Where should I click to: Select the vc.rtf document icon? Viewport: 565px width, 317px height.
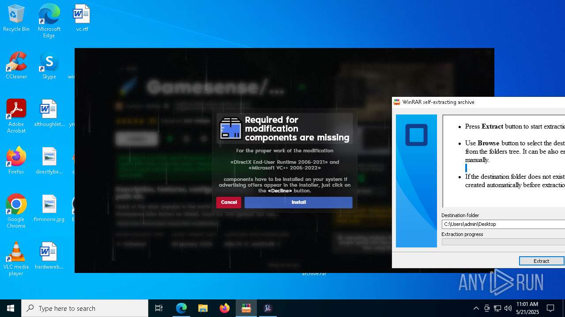[82, 18]
